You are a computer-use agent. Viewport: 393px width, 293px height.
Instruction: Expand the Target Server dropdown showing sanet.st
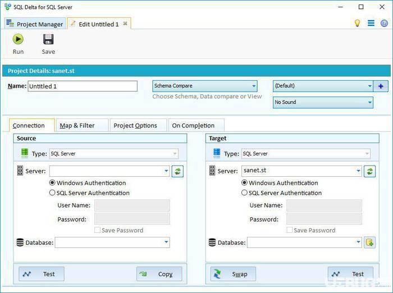point(358,171)
